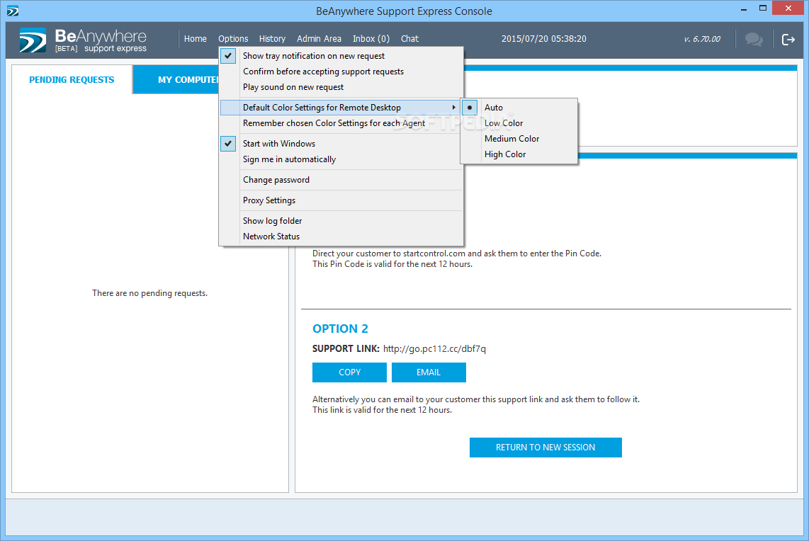
Task: Click 'There are no pending requests.' text
Action: 149,293
